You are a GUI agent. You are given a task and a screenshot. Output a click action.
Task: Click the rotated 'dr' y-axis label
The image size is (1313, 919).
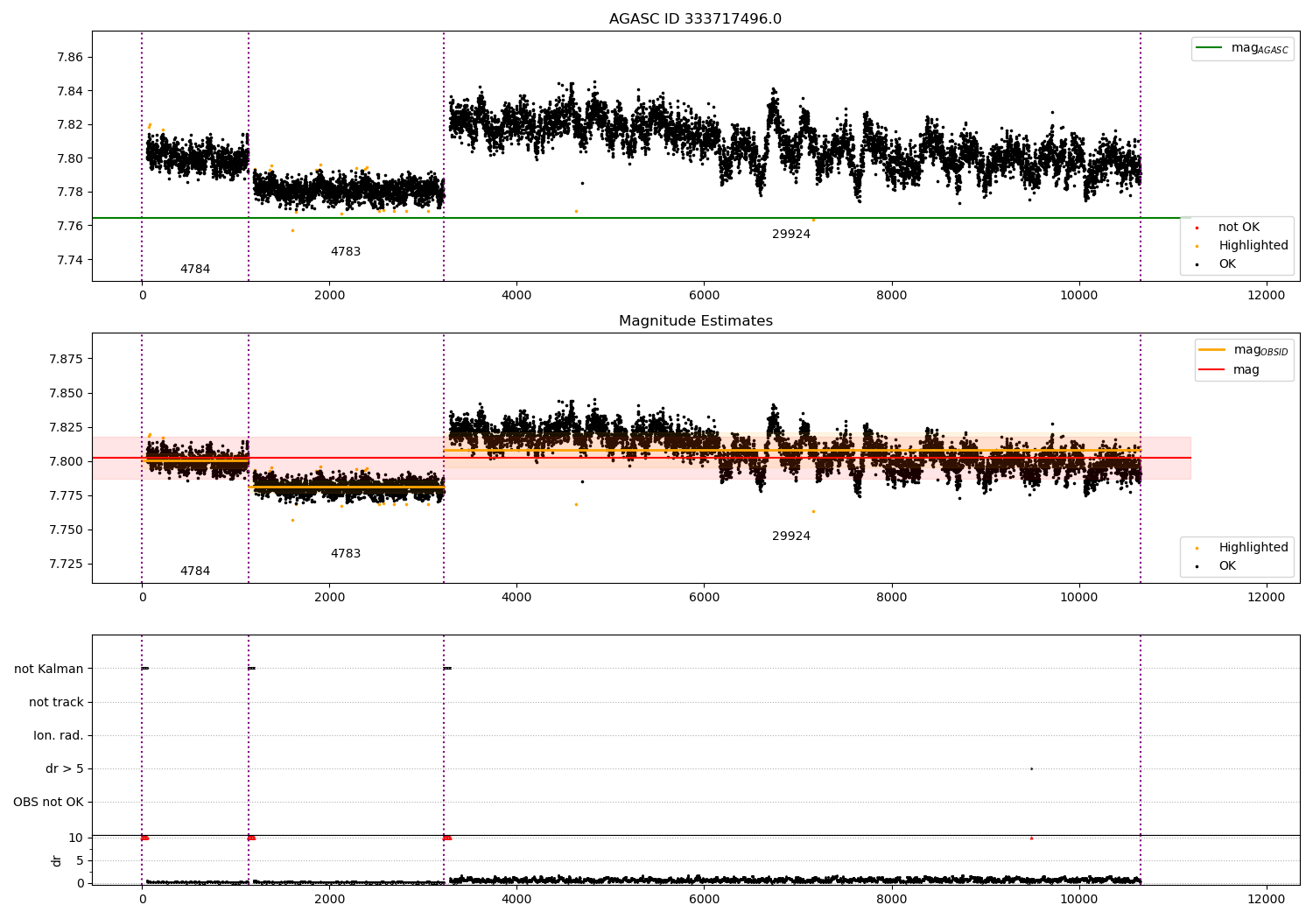click(x=57, y=860)
